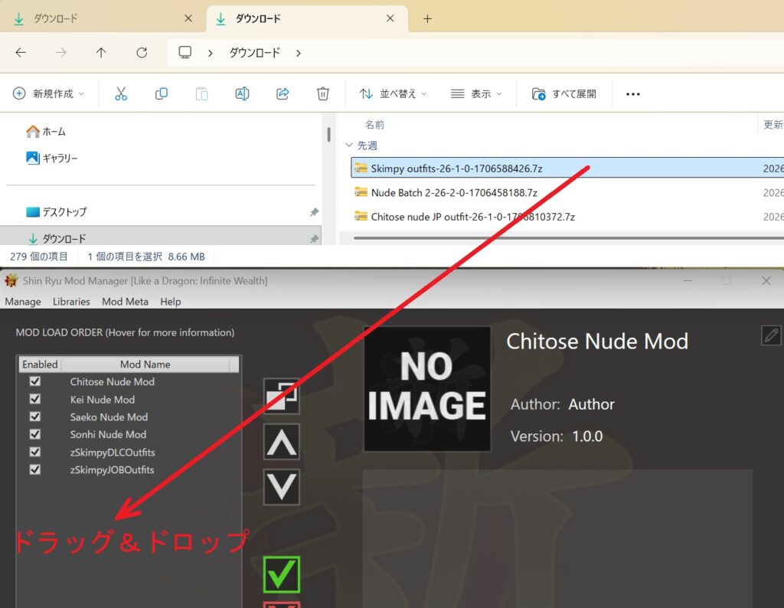784x608 pixels.
Task: Click the 新規作成 new button
Action: coord(48,93)
